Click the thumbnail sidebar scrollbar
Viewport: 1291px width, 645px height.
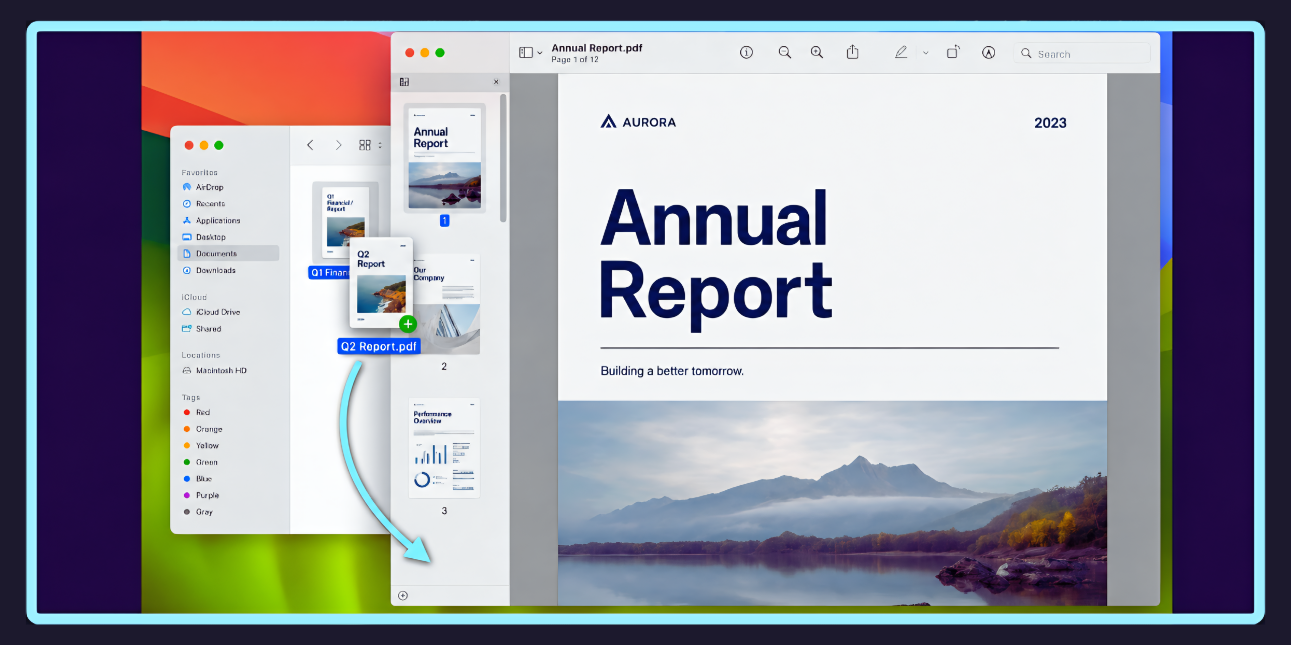(503, 158)
